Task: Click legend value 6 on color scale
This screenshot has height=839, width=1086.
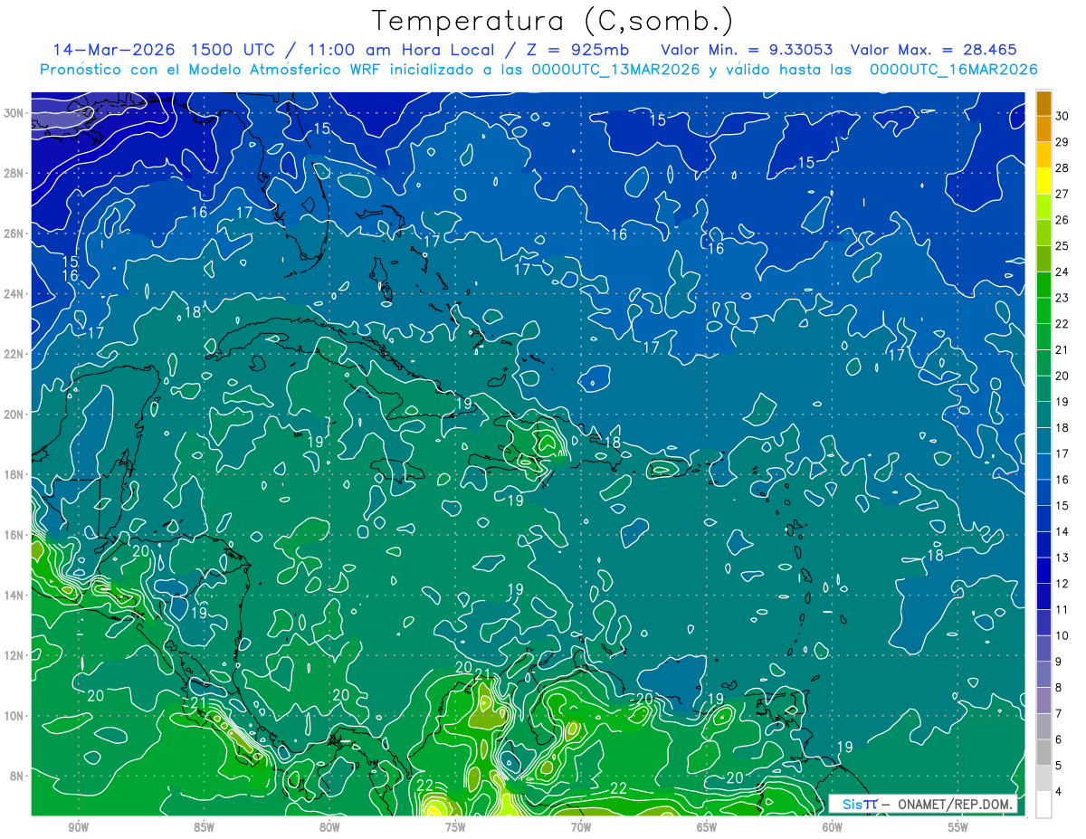Action: coord(1061,740)
